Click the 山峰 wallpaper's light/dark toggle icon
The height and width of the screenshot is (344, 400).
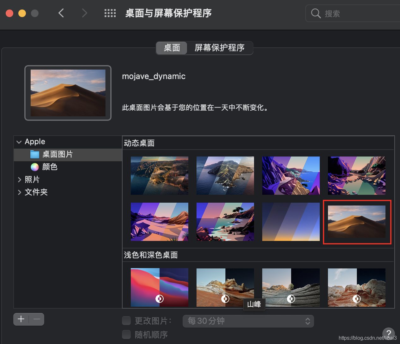(x=225, y=298)
